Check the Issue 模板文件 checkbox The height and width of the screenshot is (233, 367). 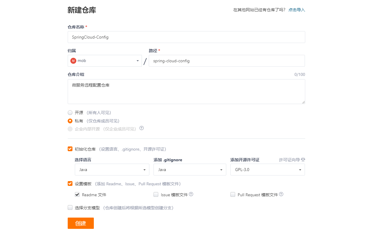pos(156,194)
